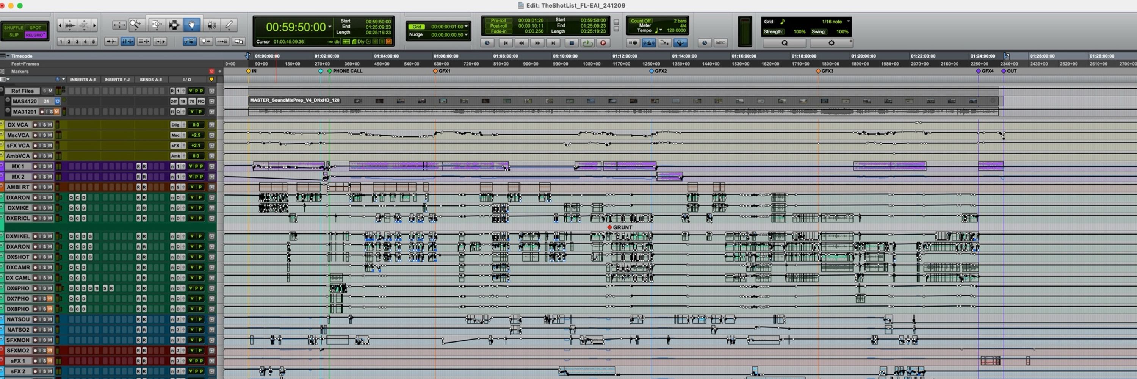Click the sFX VCA volume +2.1 field
1137x379 pixels.
[196, 146]
